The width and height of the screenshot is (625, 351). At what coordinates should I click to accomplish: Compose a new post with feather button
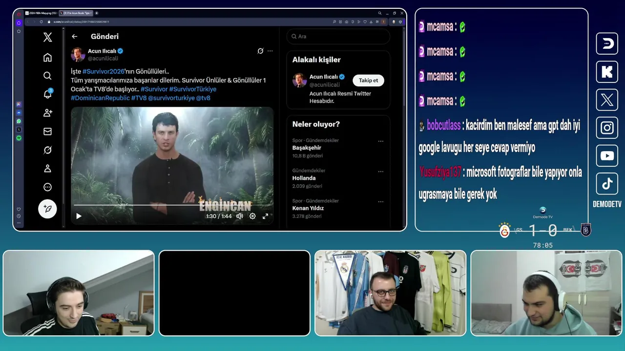(x=47, y=209)
